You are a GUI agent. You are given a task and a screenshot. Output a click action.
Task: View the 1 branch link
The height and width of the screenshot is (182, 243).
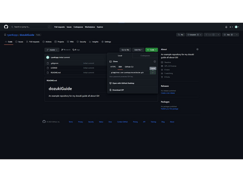coord(66,50)
